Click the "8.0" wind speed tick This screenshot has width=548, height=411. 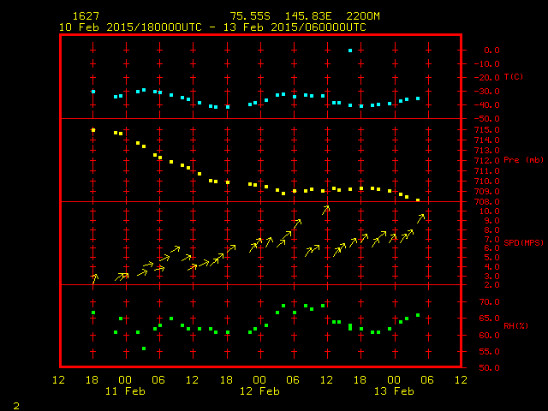(491, 230)
